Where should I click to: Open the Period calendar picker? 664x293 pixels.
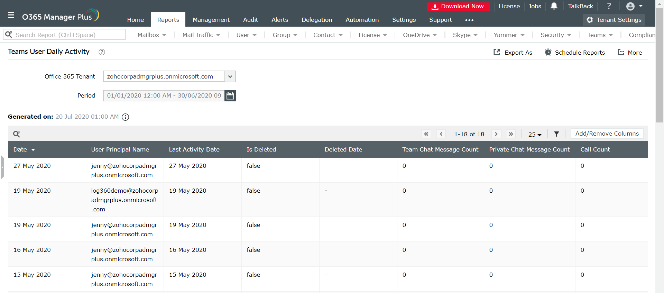(x=230, y=95)
